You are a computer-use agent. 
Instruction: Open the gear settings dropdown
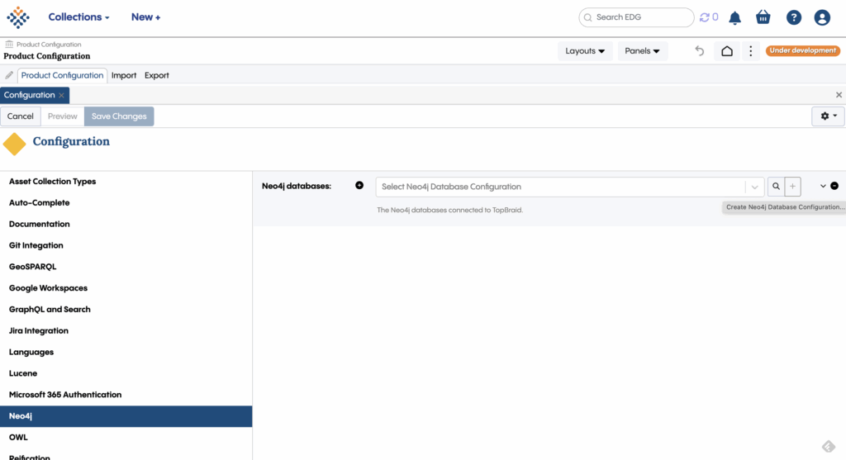(x=828, y=116)
